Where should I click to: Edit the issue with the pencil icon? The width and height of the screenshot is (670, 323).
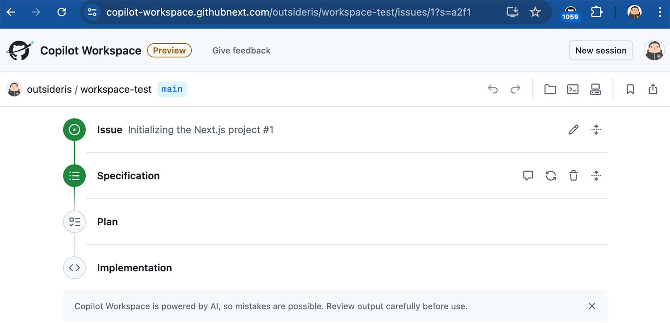[x=574, y=130]
